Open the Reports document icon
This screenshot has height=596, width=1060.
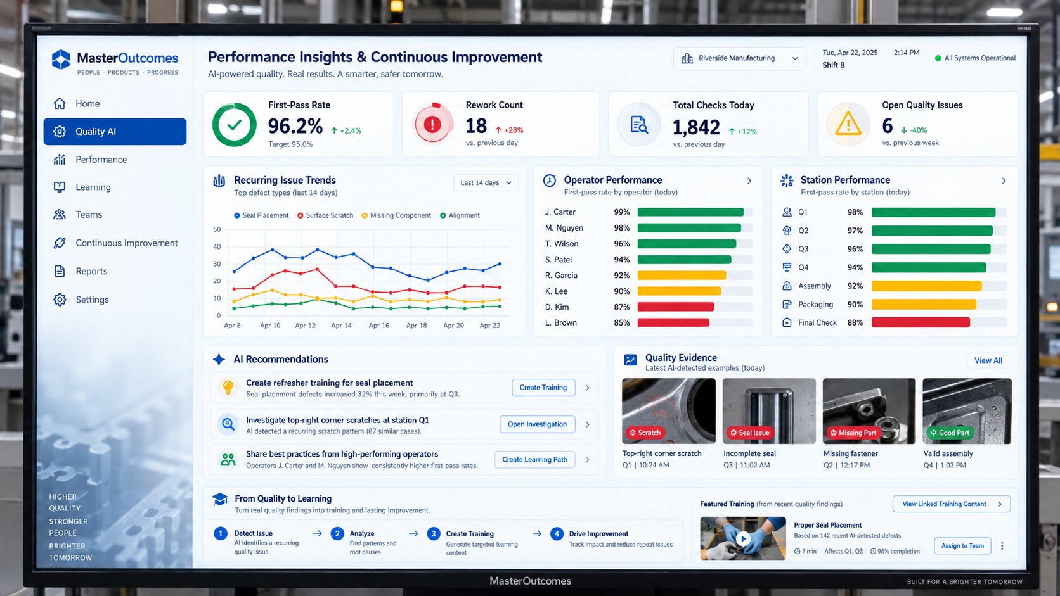point(60,271)
